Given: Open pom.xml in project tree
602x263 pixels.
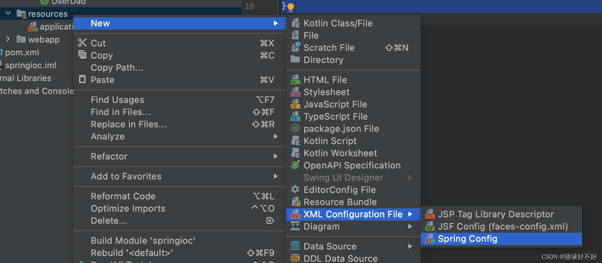Looking at the screenshot, I should pos(22,52).
